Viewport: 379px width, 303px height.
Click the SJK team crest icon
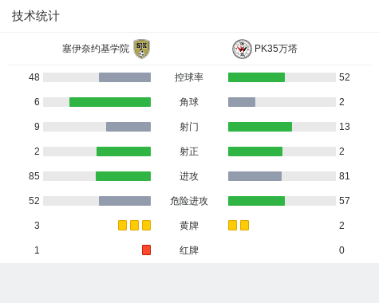click(141, 49)
